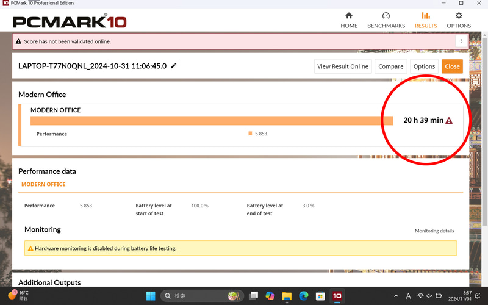Click the PCMark 10 logo

click(x=70, y=21)
